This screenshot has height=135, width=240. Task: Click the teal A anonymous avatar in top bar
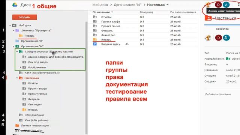click(226, 5)
